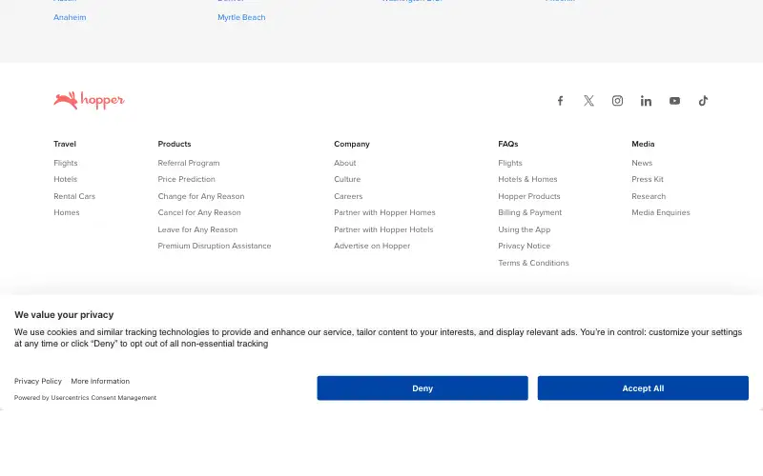Click the Deny cookies button

coord(423,388)
